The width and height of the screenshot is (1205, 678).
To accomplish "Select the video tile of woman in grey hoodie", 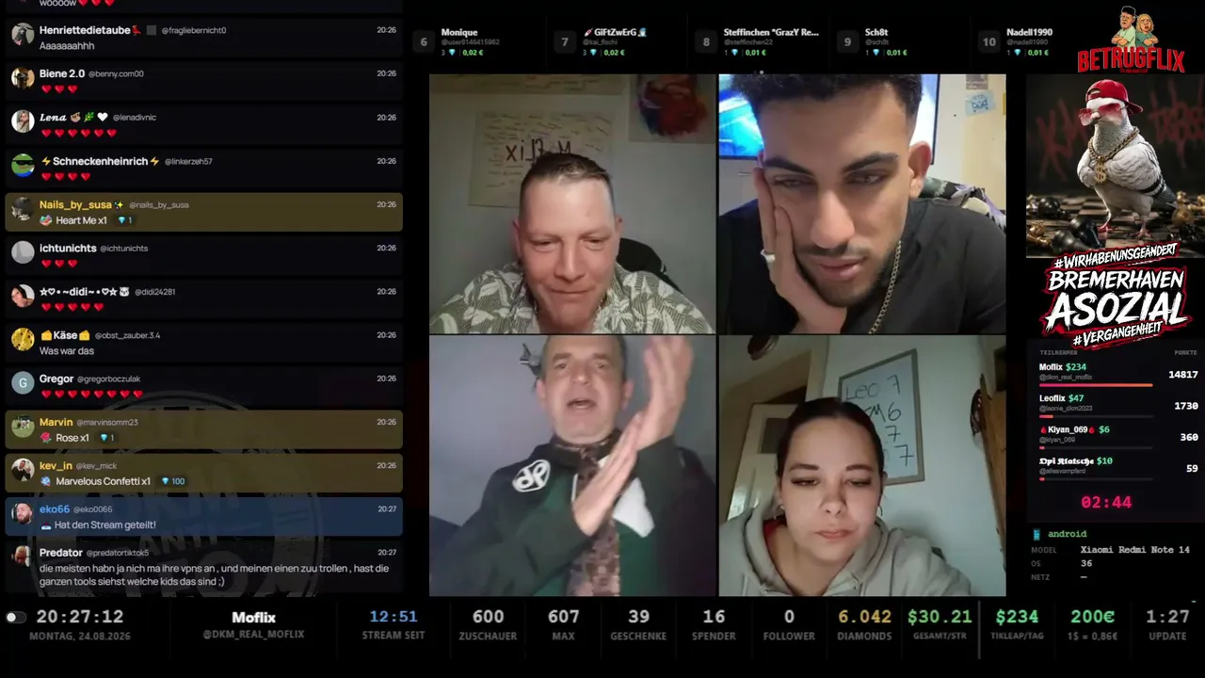I will [862, 466].
